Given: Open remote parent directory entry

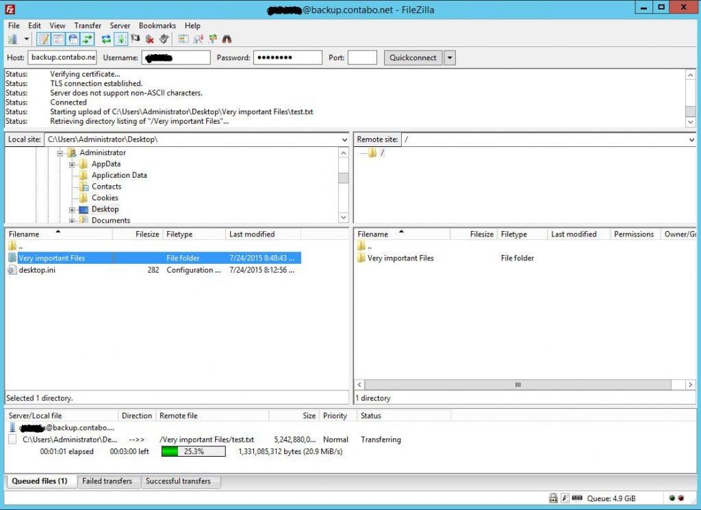Looking at the screenshot, I should (364, 245).
